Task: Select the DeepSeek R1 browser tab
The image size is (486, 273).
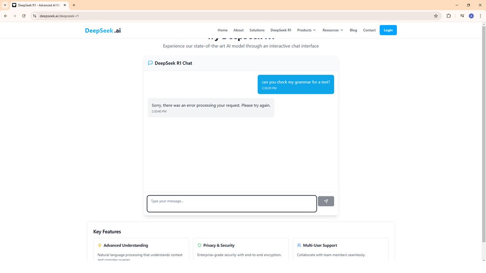Action: [39, 5]
